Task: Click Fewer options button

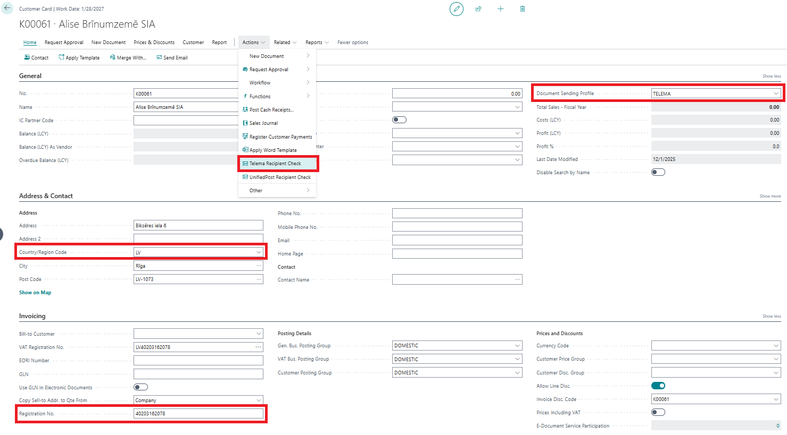Action: (352, 42)
